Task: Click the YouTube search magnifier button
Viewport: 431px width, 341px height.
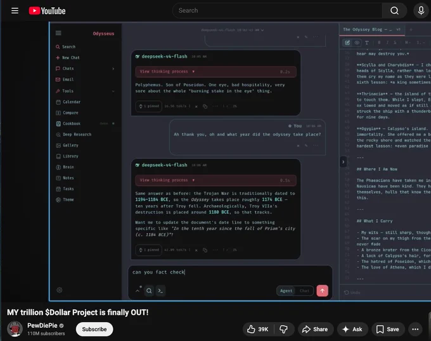Action: pos(394,11)
